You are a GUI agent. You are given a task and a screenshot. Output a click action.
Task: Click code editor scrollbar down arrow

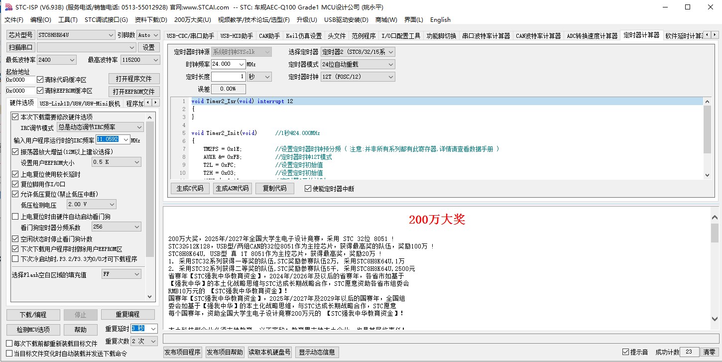(x=707, y=174)
